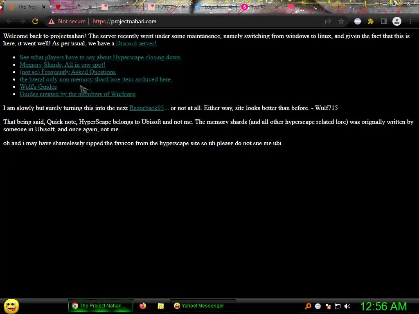
Task: Open the network tray icon
Action: pyautogui.click(x=338, y=306)
